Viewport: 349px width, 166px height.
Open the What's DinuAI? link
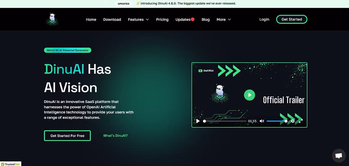tap(115, 136)
